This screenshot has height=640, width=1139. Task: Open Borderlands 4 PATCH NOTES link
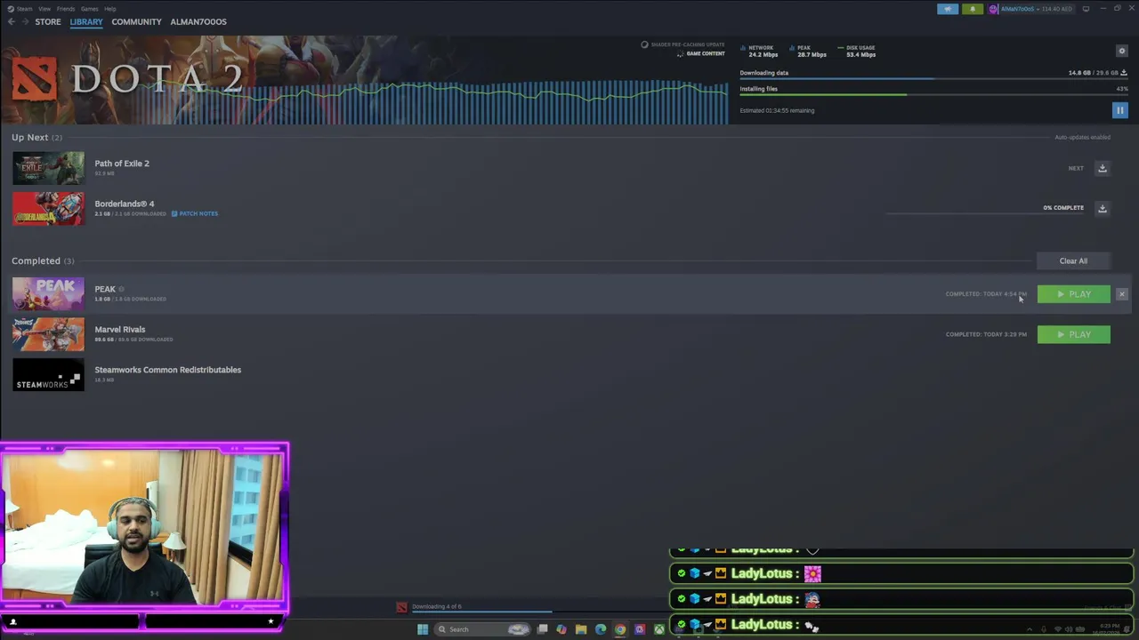point(194,213)
